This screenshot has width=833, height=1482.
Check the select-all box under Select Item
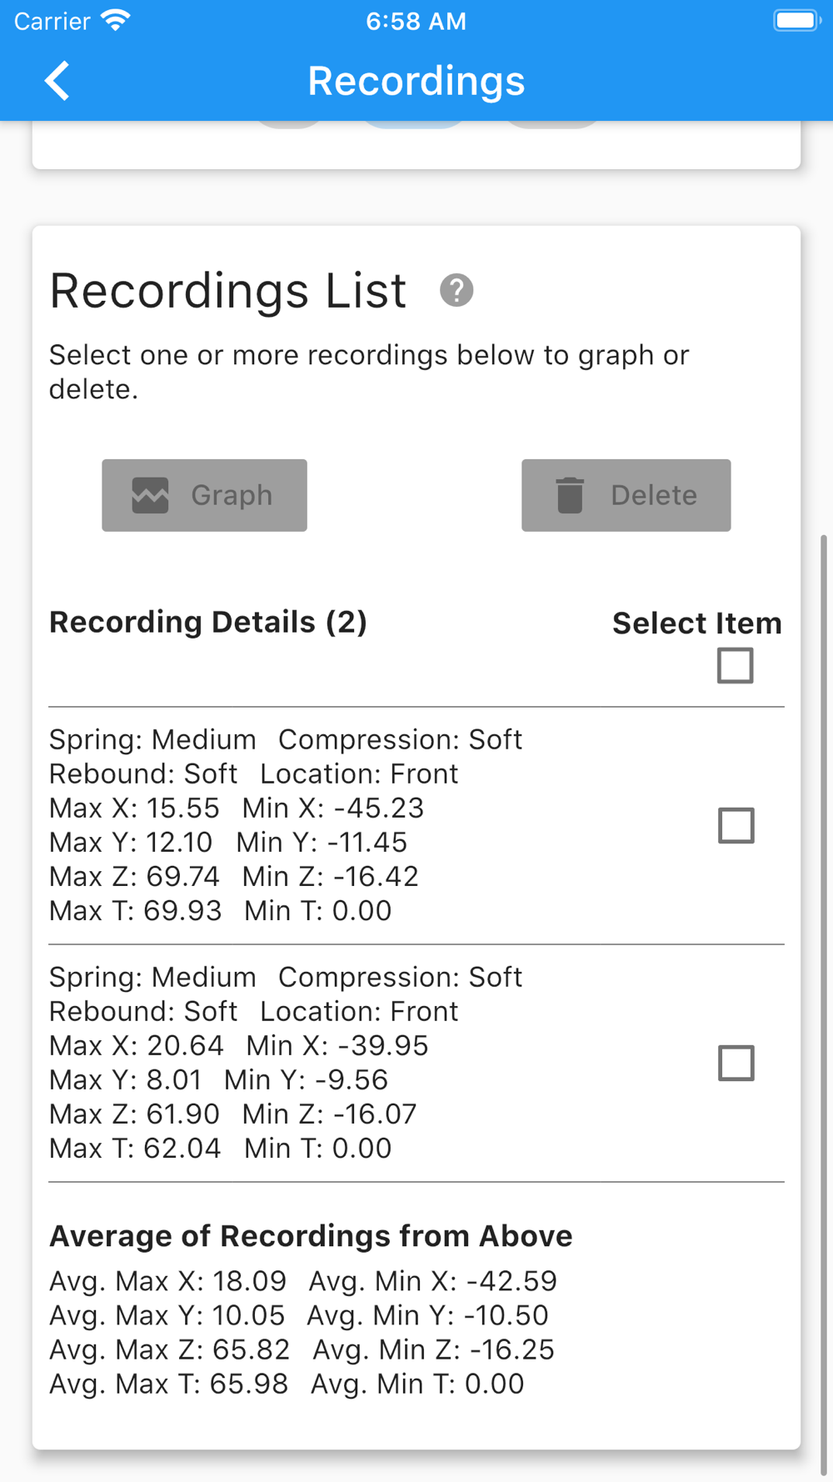(x=735, y=665)
